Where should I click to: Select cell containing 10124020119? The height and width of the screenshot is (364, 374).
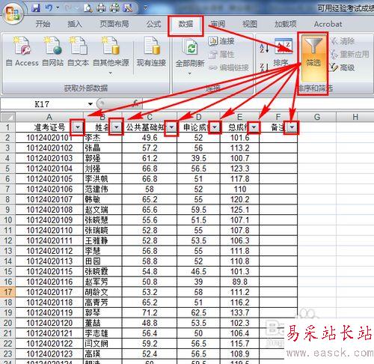coord(49,312)
